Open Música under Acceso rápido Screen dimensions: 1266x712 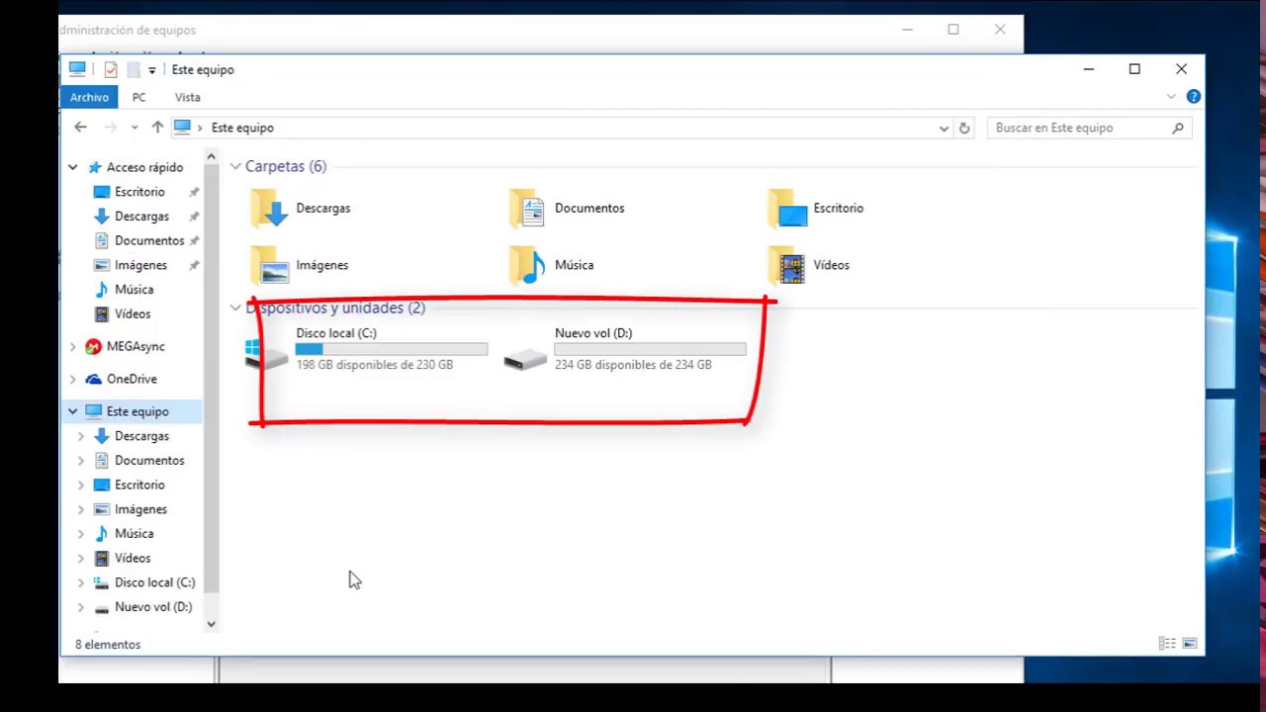[134, 290]
